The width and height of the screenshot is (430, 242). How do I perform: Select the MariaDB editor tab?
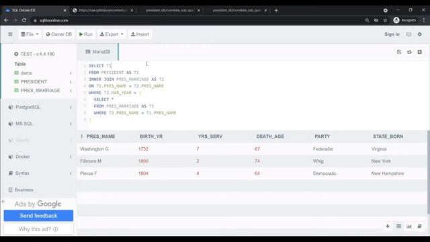98,52
